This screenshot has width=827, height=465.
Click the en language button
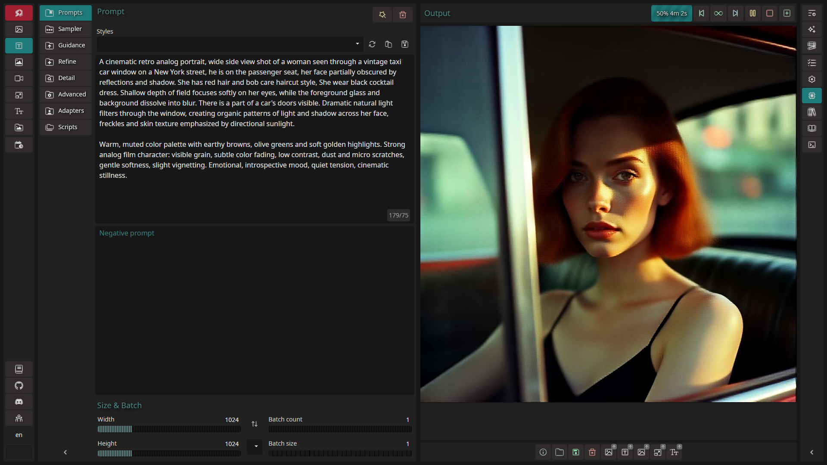19,435
